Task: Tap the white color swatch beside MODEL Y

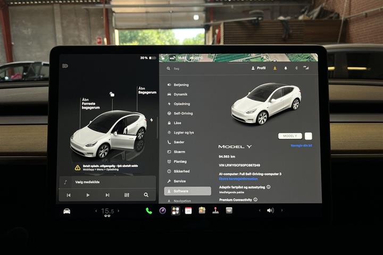Action: 308,136
